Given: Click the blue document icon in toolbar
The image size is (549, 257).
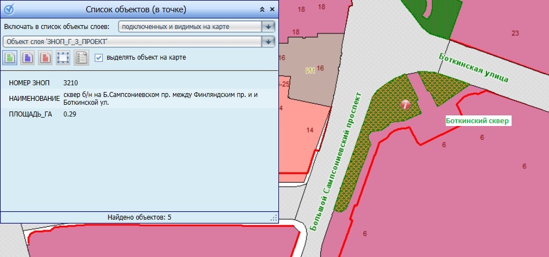Looking at the screenshot, I should point(28,57).
